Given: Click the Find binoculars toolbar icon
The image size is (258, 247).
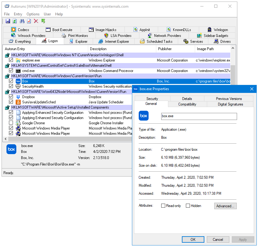Looking at the screenshot, I should pyautogui.click(x=22, y=21).
